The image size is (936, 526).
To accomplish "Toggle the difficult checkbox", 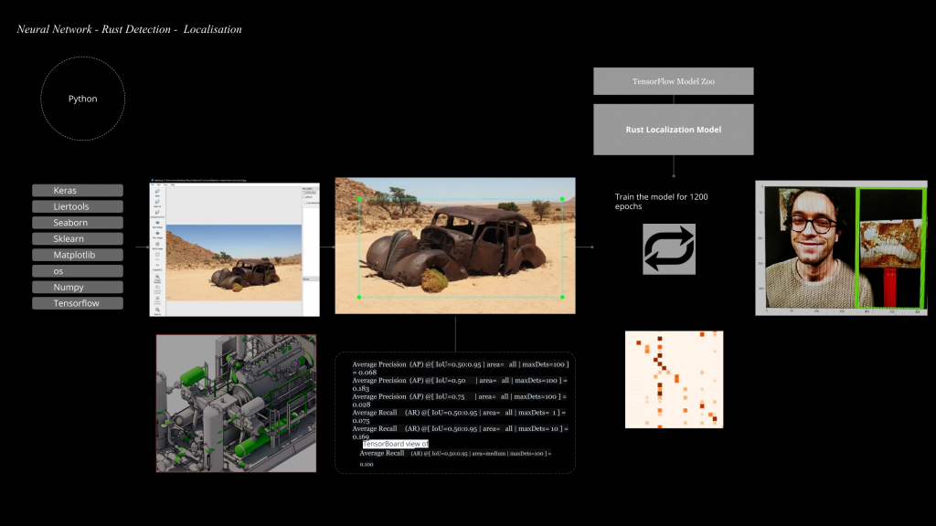I will point(303,196).
